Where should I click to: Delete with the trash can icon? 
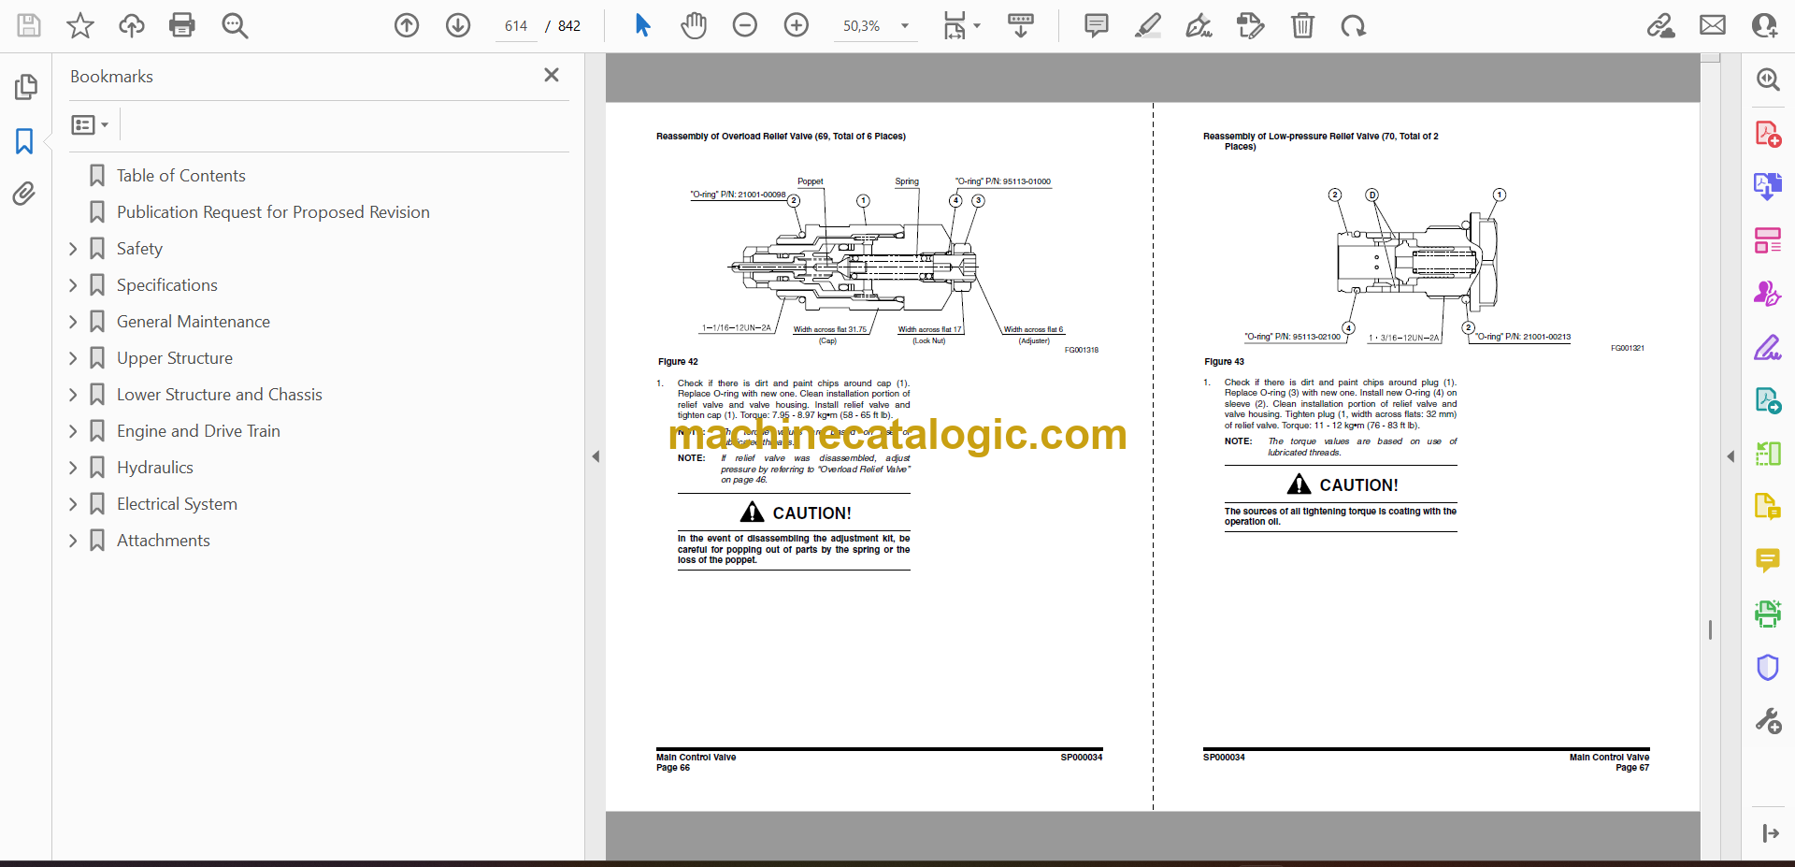tap(1302, 25)
